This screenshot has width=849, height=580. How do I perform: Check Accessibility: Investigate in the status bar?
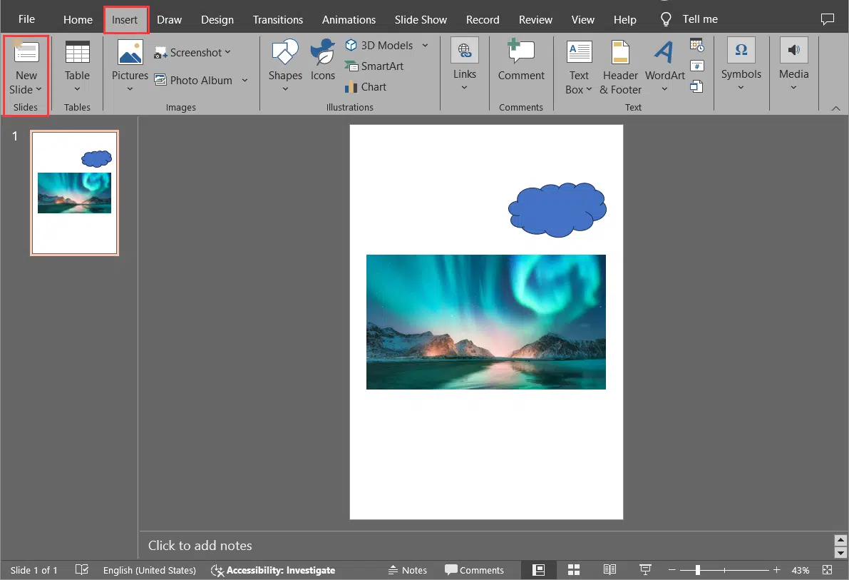pos(273,570)
